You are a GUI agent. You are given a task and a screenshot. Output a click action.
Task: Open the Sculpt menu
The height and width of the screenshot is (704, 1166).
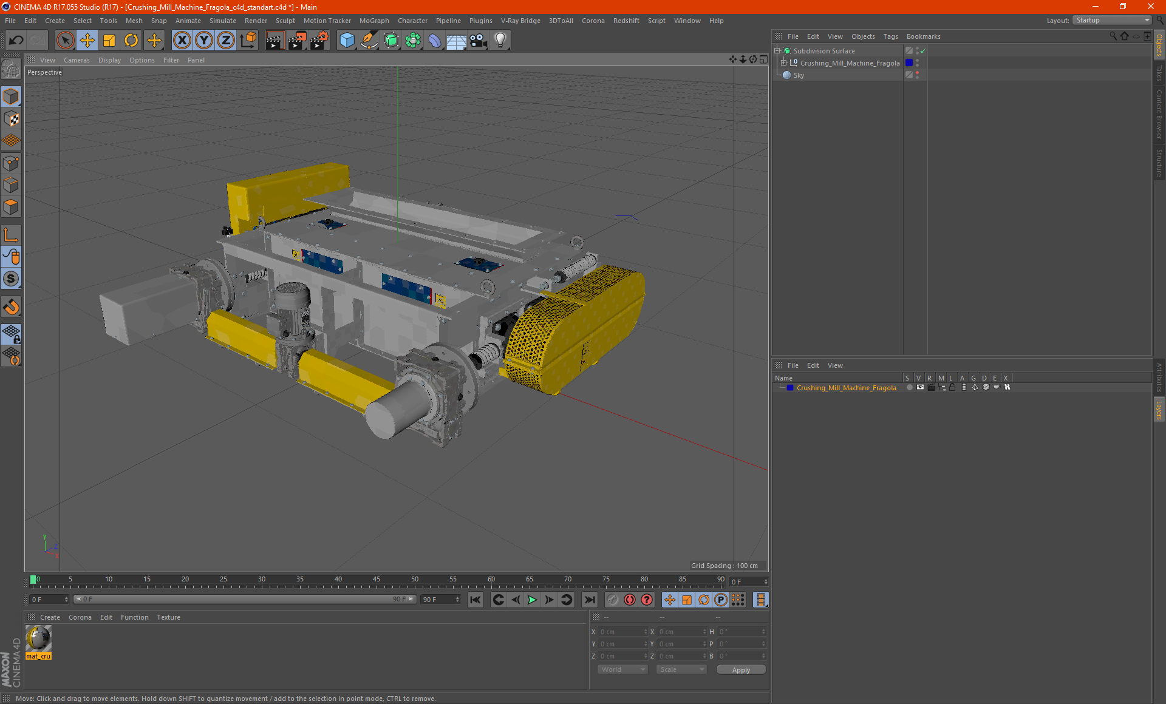(x=285, y=21)
